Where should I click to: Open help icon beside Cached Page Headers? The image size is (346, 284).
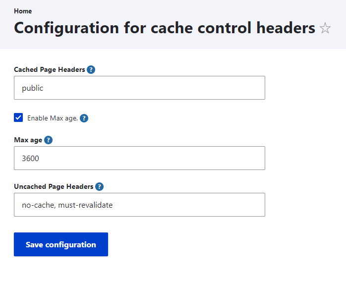coord(91,70)
